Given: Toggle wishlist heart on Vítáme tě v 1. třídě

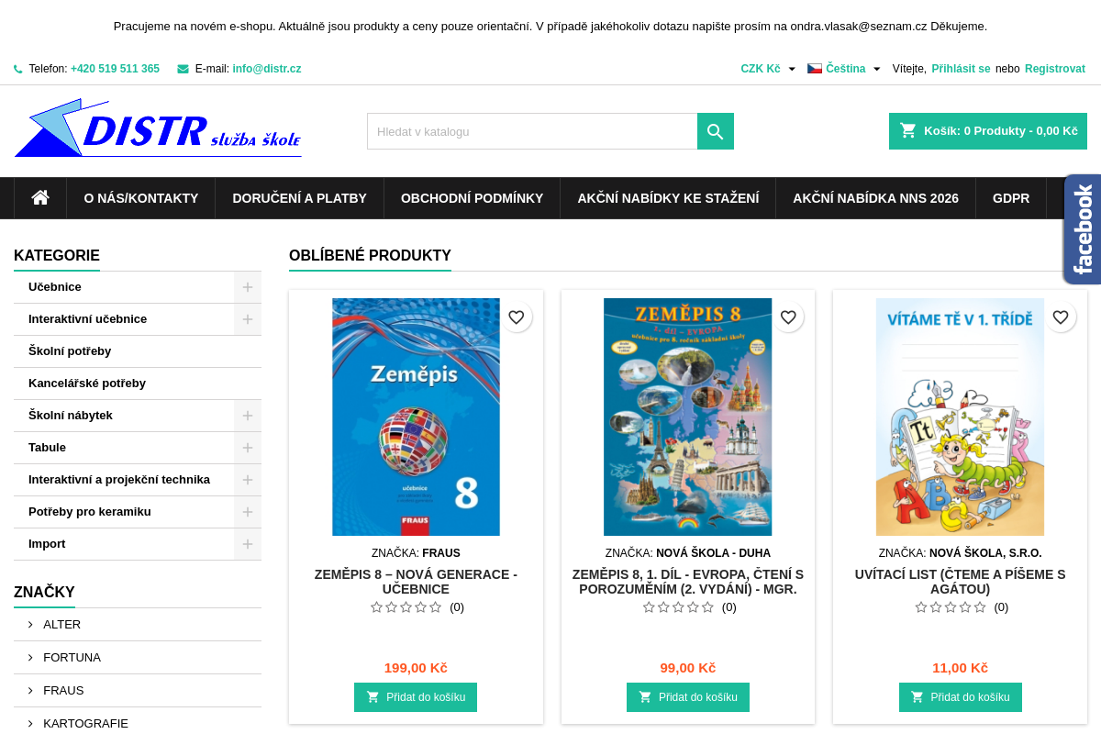Looking at the screenshot, I should click(x=1061, y=317).
